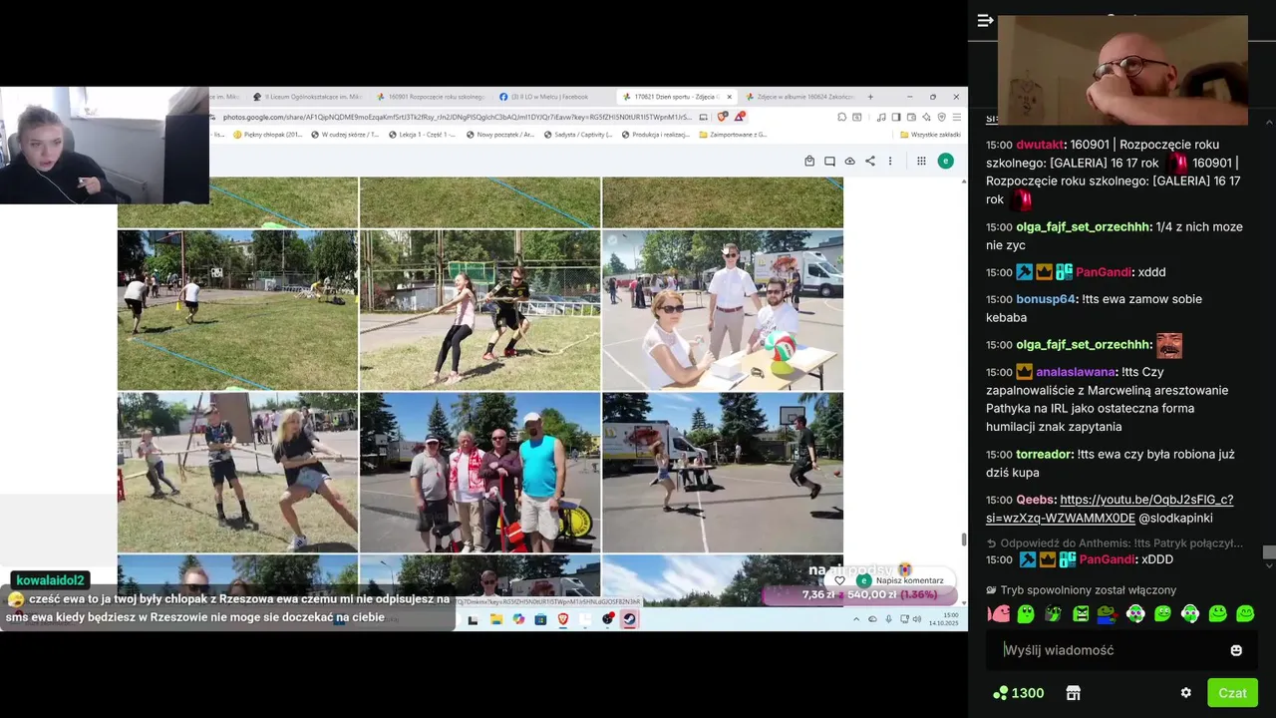Open the channel shop icon
Screen dimensions: 1276x718
(x=1074, y=692)
